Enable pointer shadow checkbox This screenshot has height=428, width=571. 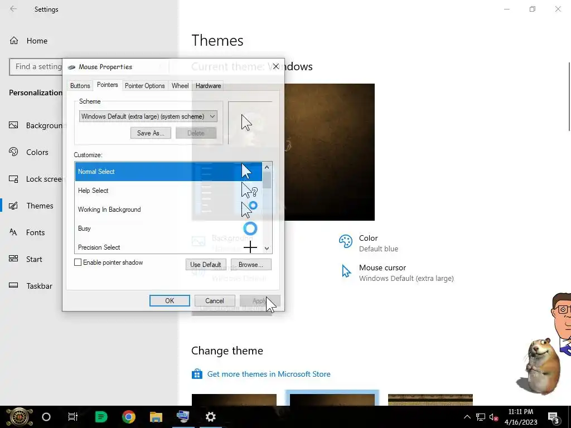point(78,262)
